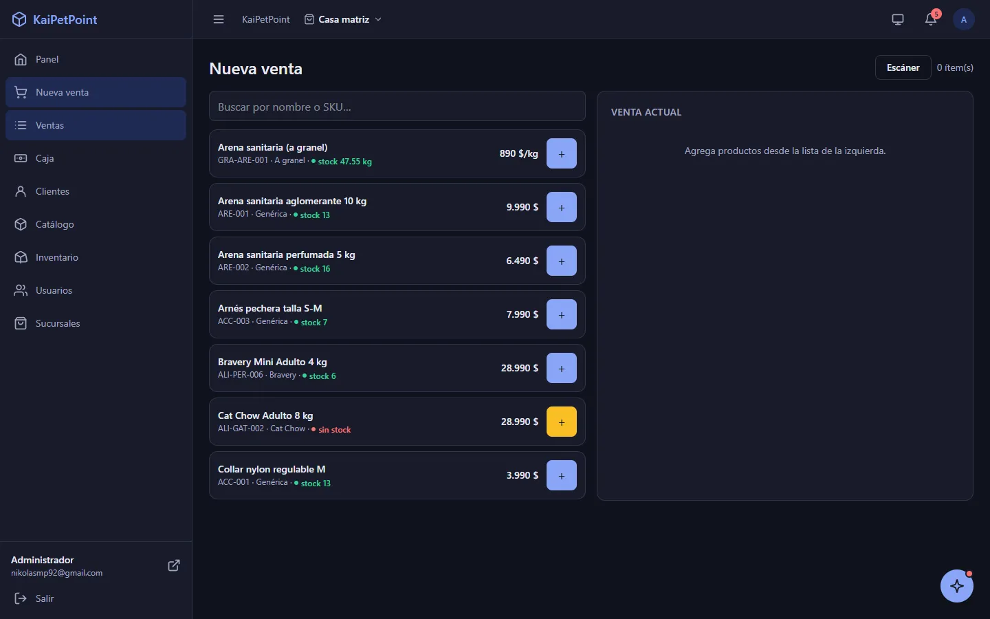The image size is (990, 619).
Task: Open the AI assistant sparkle button
Action: click(957, 586)
